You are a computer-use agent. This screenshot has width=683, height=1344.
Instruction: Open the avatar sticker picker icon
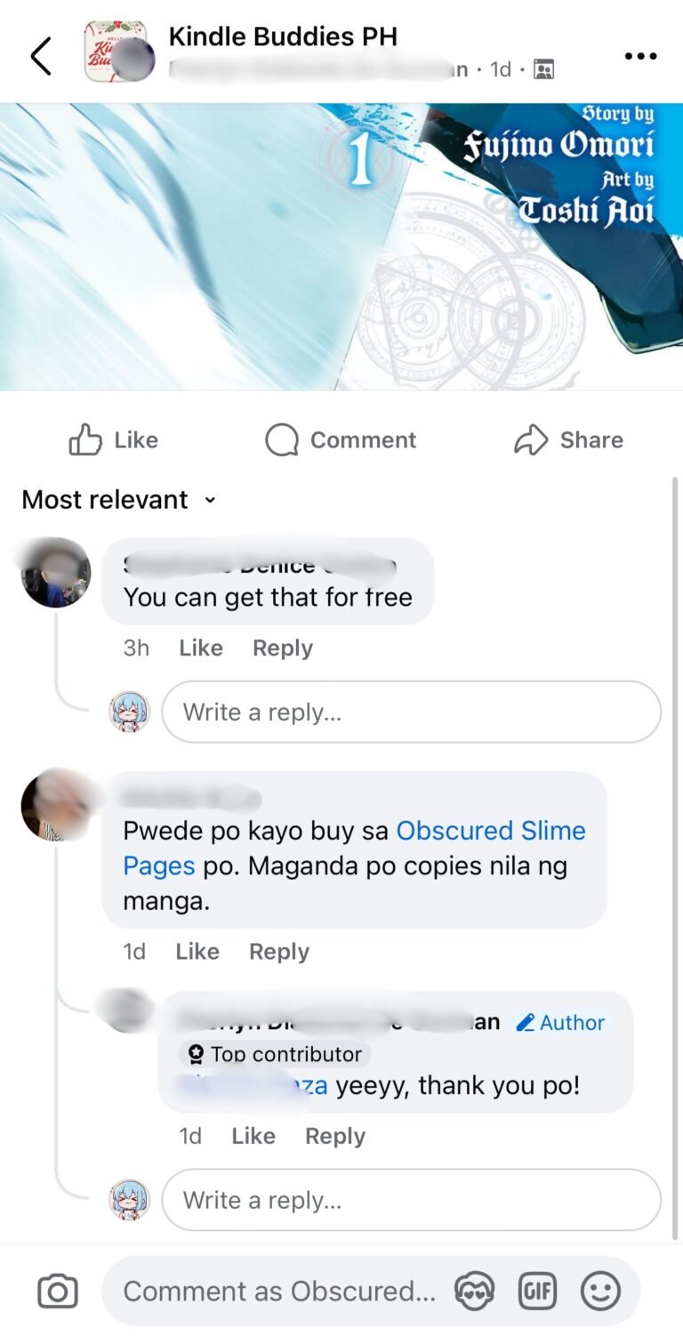pos(474,1291)
